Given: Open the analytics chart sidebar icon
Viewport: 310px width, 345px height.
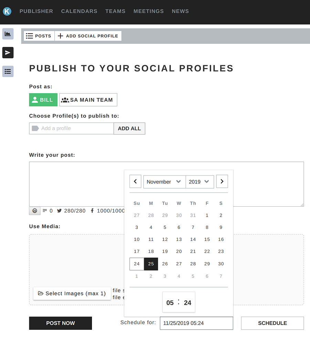Looking at the screenshot, I should coord(8,34).
